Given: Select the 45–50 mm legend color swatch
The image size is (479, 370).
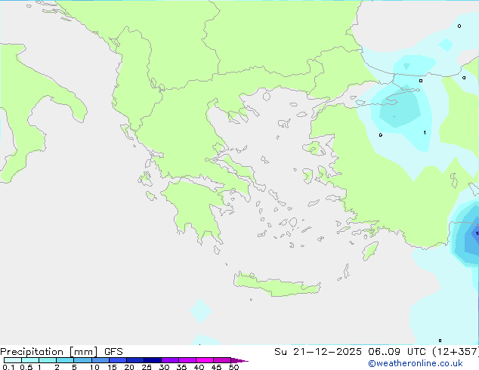Looking at the screenshot, I should [222, 360].
